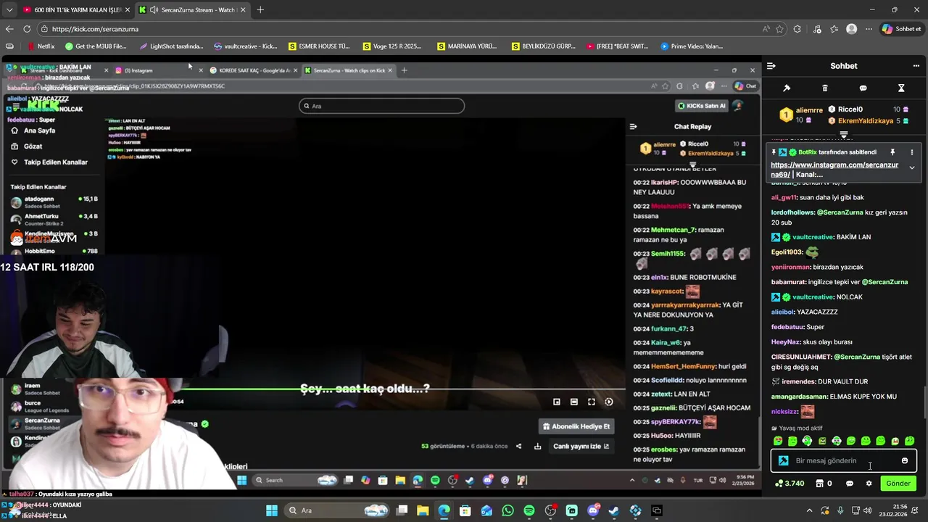Open the Prime Video bookmark

[x=692, y=46]
